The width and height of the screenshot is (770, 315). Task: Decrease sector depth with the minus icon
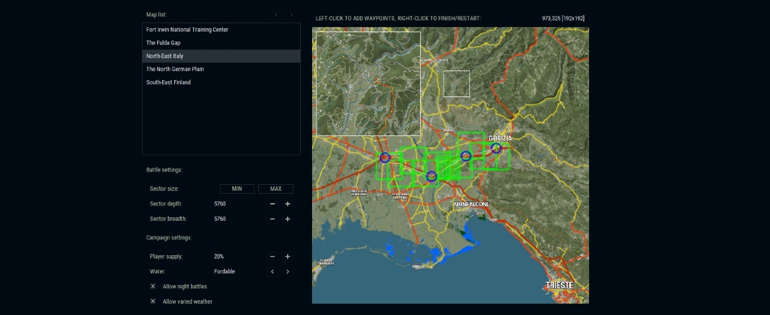click(x=272, y=204)
